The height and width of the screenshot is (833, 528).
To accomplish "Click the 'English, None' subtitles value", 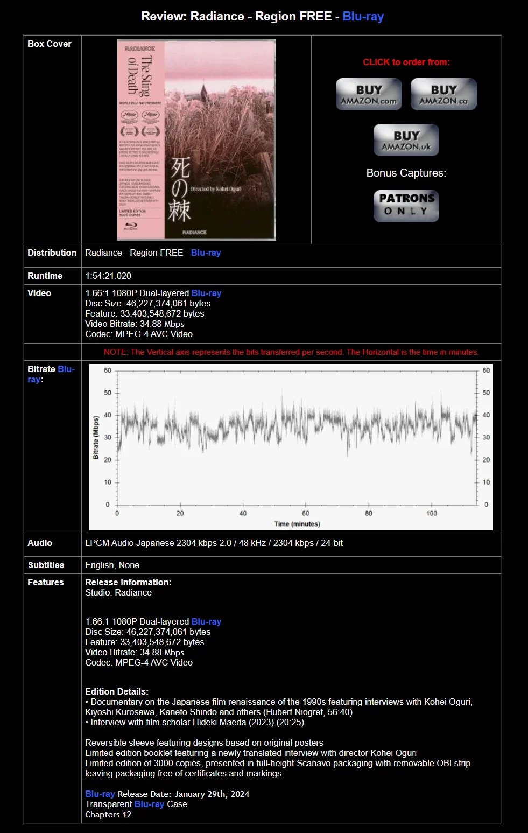I will tap(112, 565).
